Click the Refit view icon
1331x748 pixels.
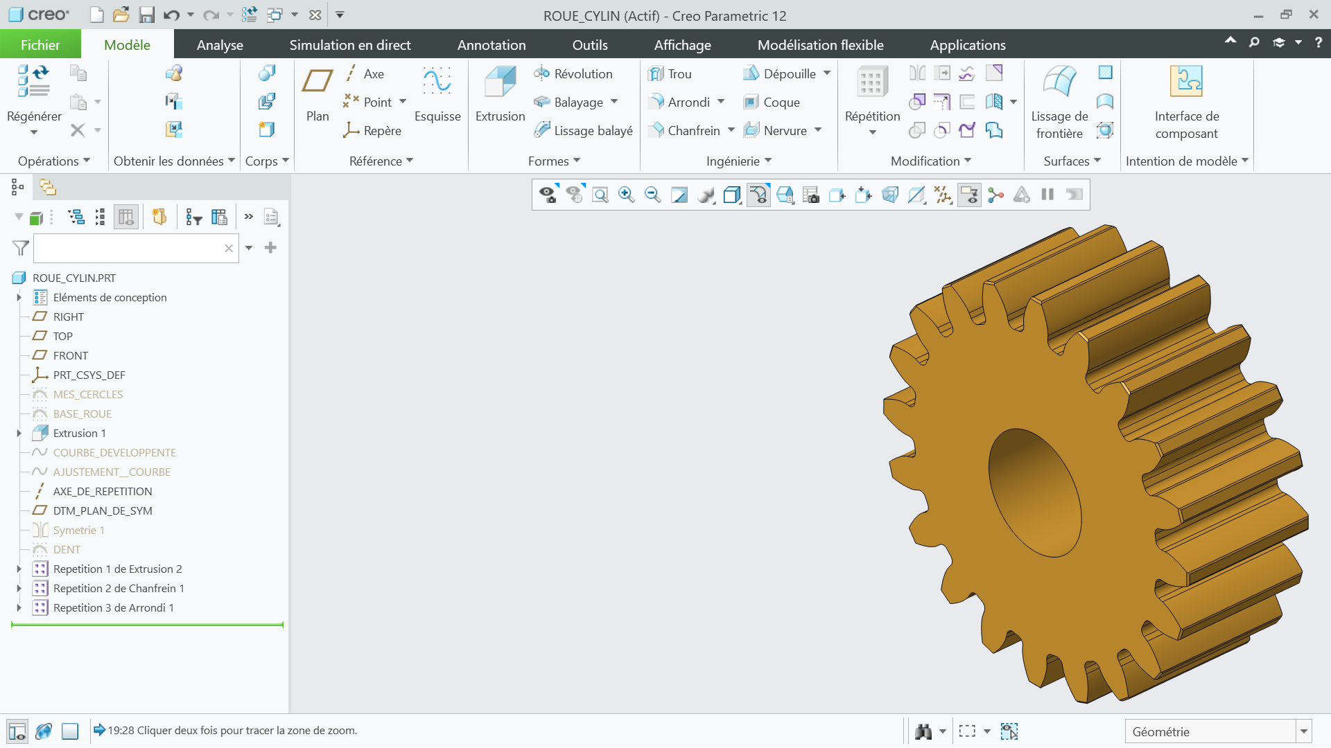[600, 195]
